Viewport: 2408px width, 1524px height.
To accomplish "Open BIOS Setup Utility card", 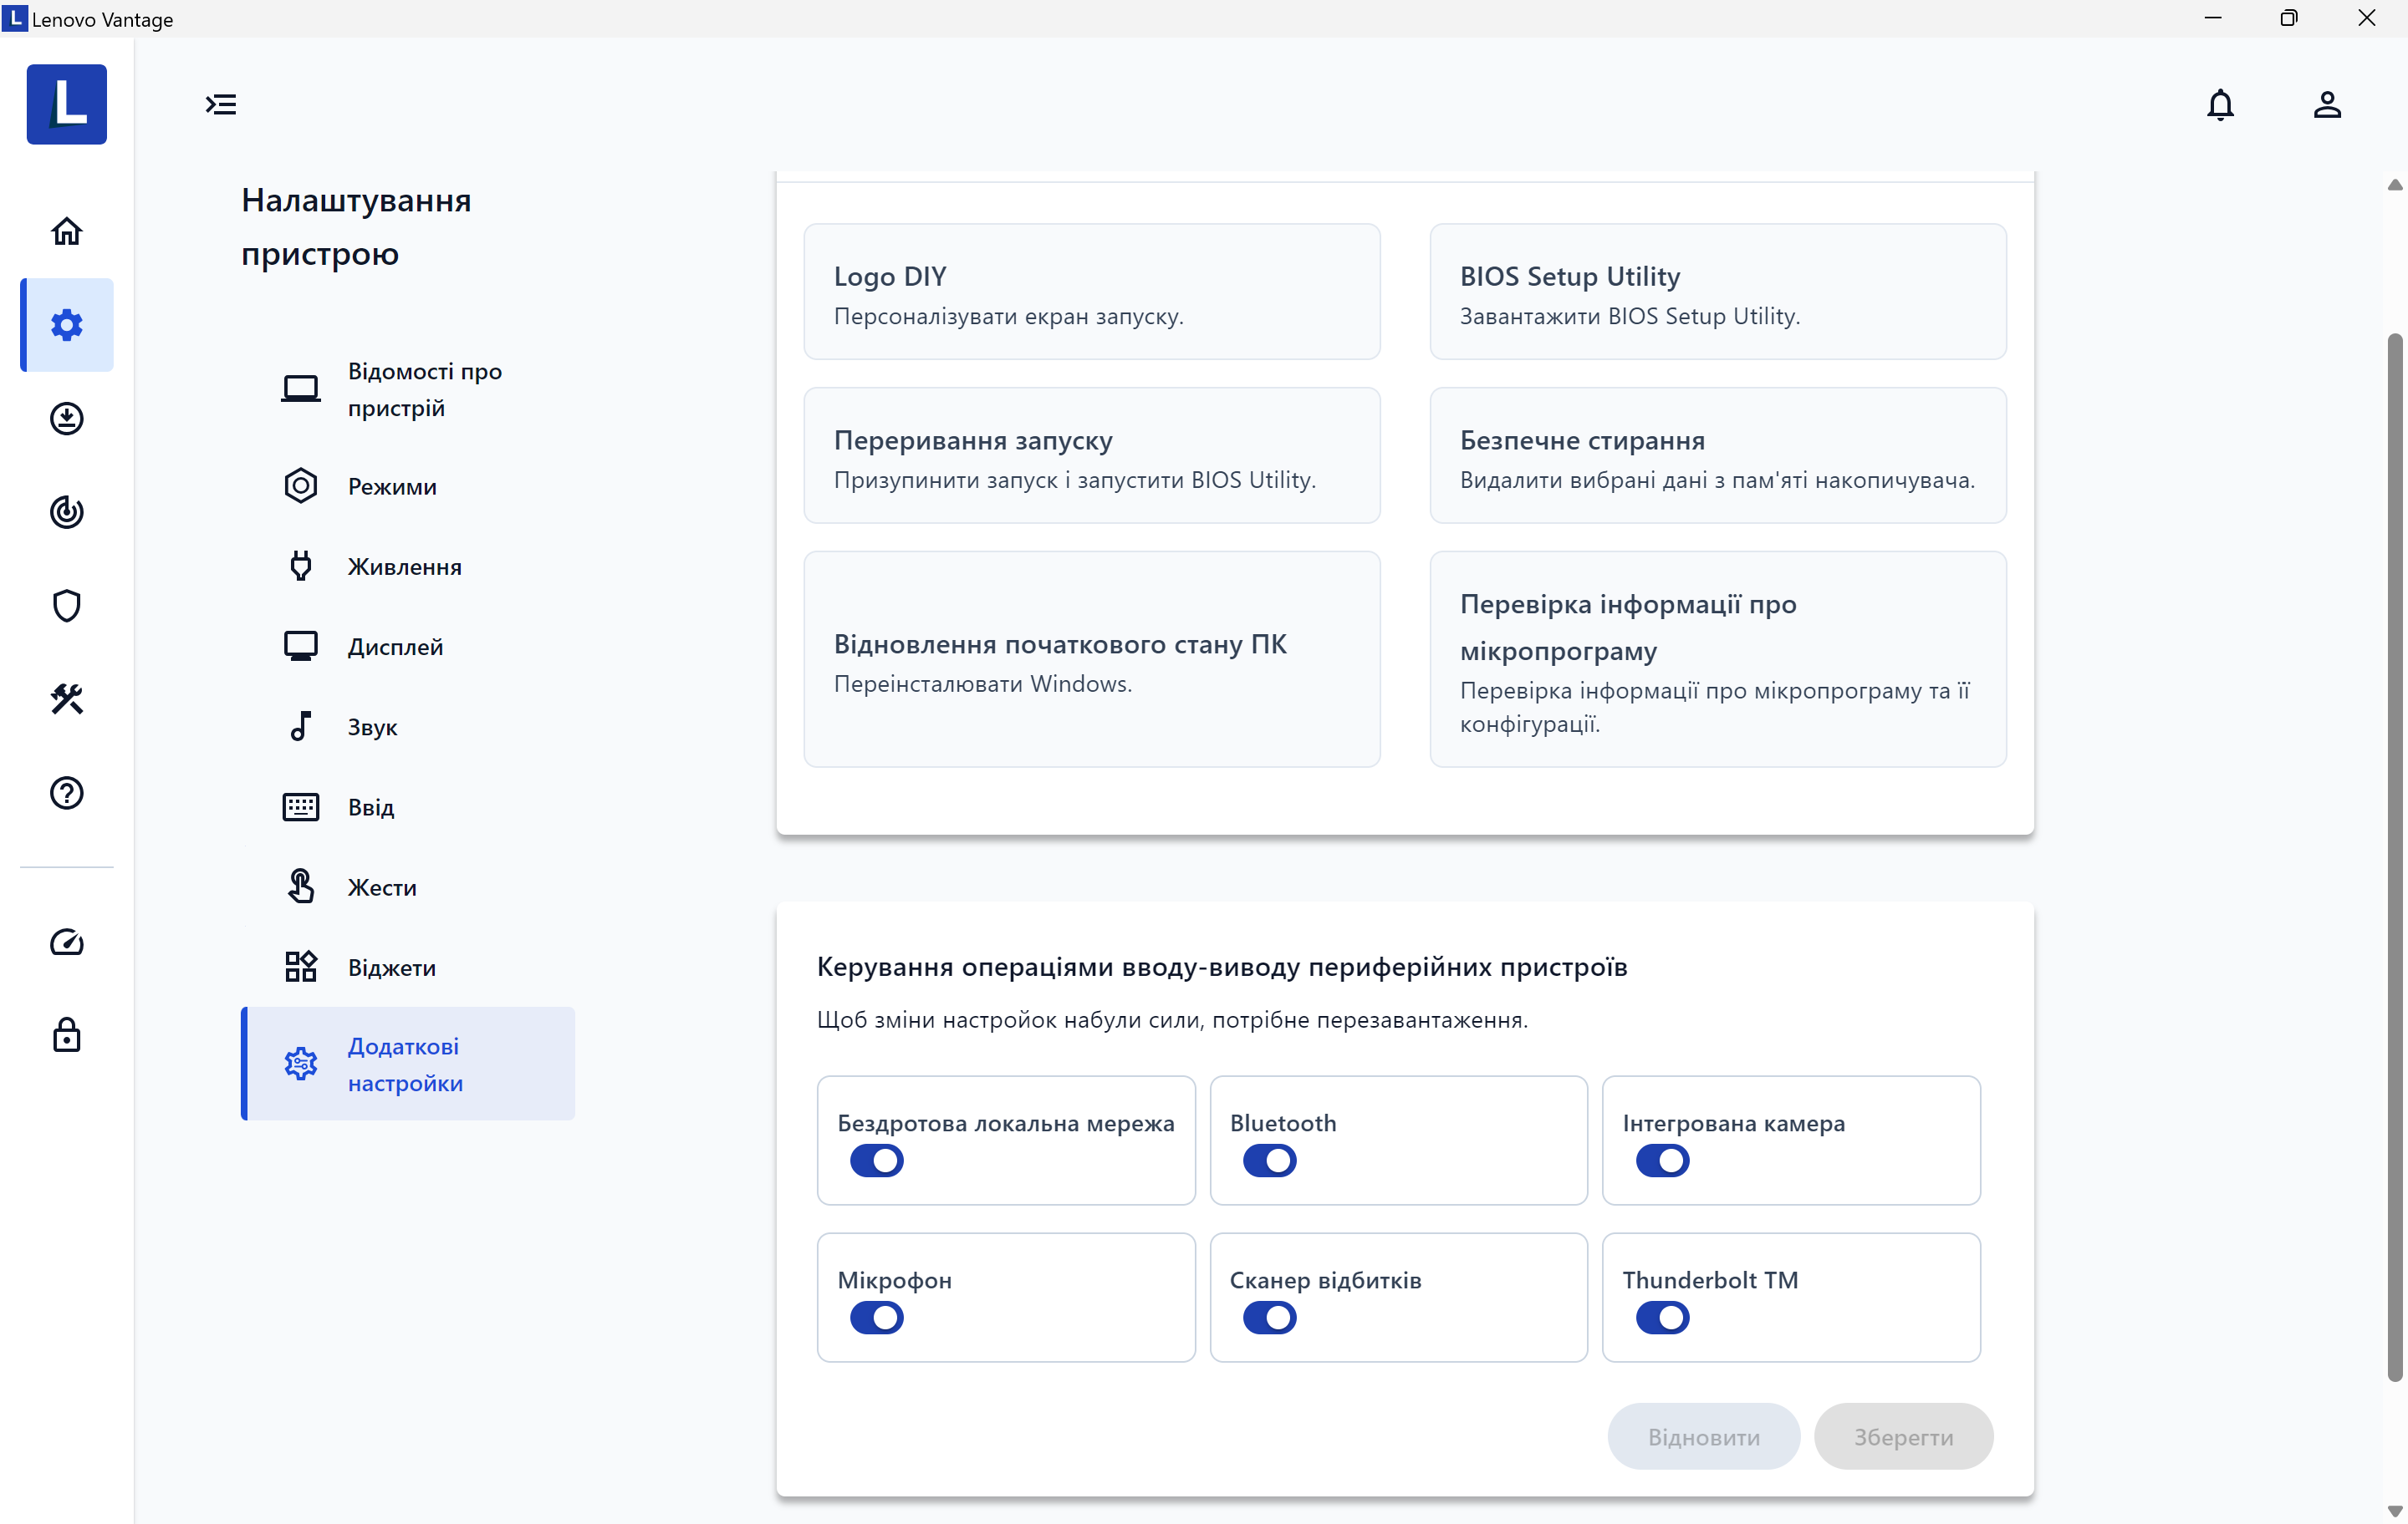I will [1717, 292].
